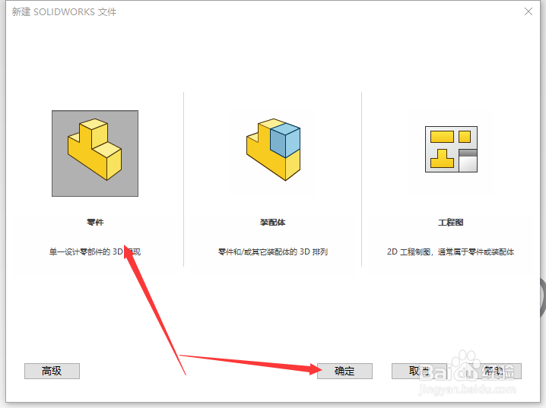Select the 装配体 (Assembly) template icon
Viewport: 546px width, 408px height.
click(273, 150)
